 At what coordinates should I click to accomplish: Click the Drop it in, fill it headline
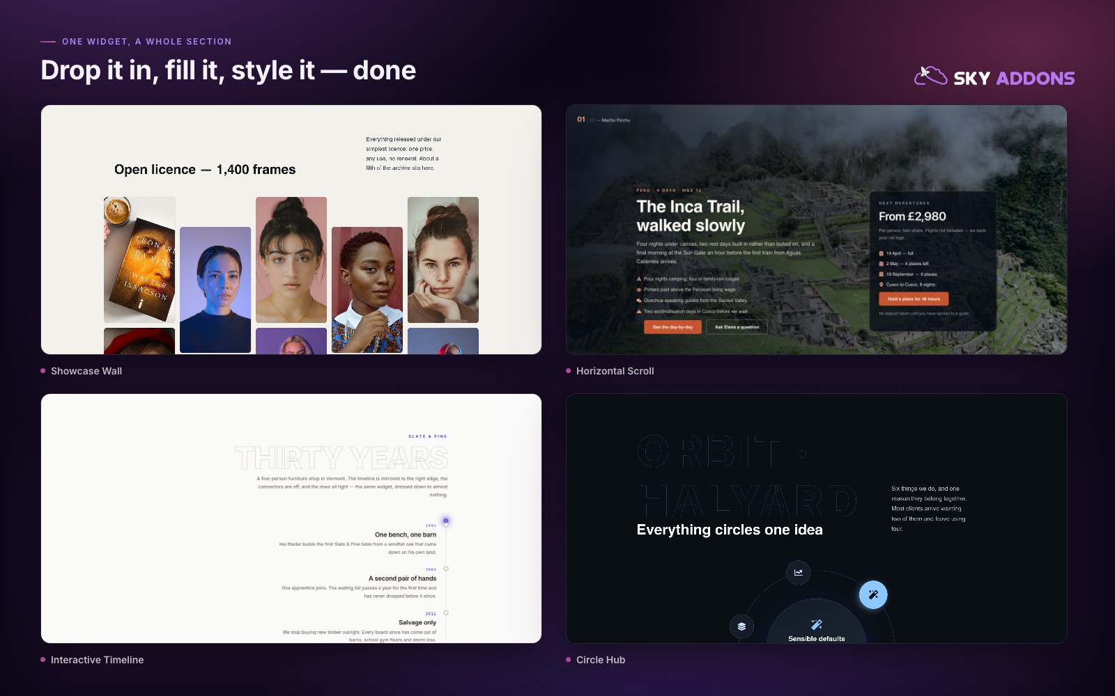(228, 70)
